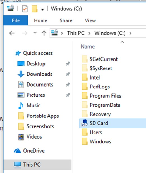Image resolution: width=146 pixels, height=173 pixels.
Task: Click the Portable Apps folder icon
Action: (21, 116)
